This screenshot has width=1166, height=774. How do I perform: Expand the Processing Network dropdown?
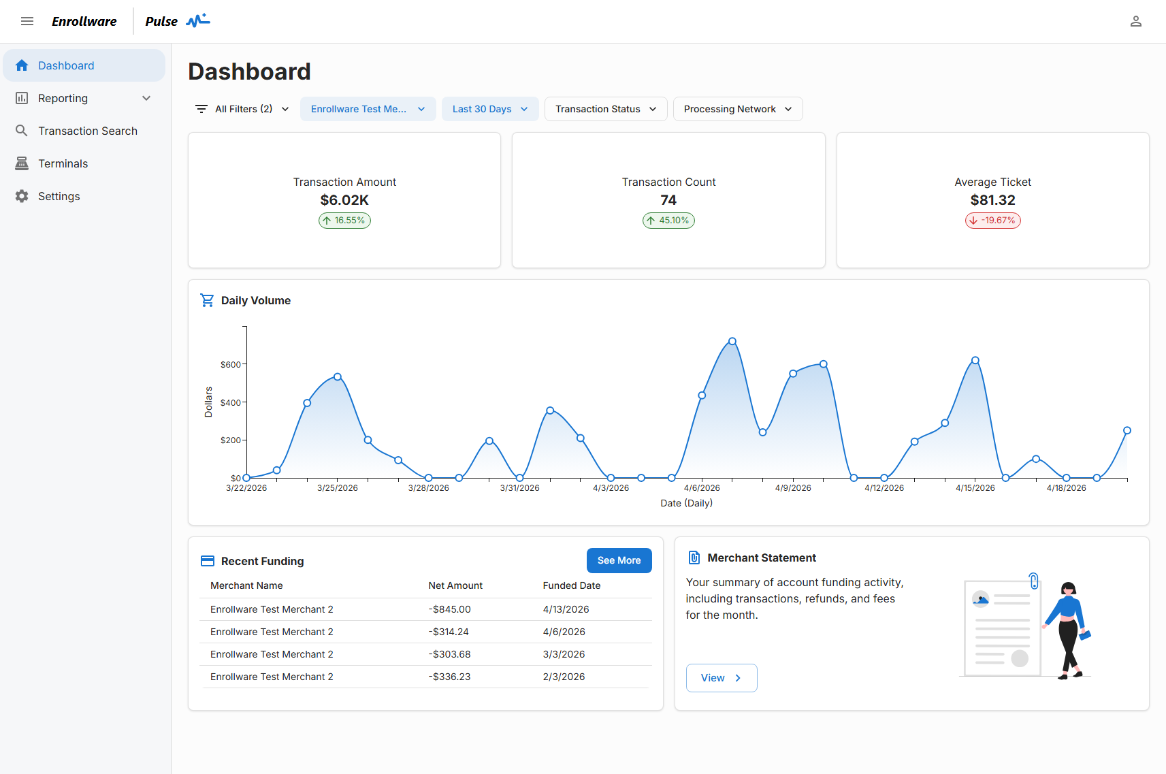coord(737,109)
